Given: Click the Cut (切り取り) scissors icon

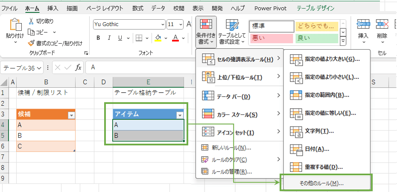Looking at the screenshot, I should 31,21.
